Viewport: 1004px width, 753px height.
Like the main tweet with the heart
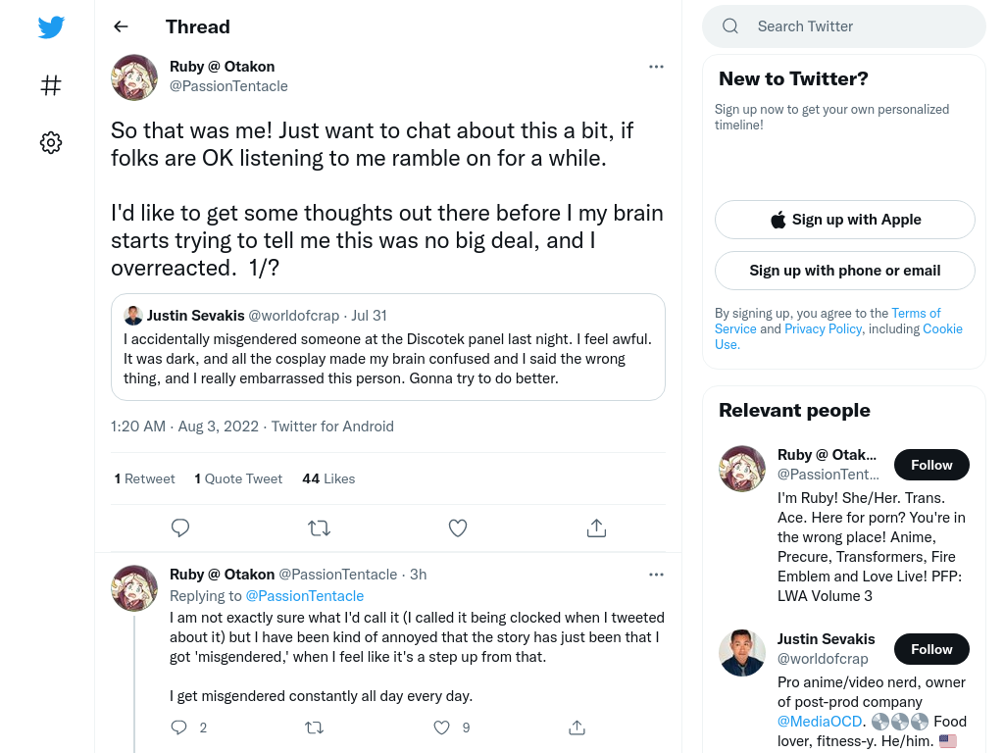pos(457,527)
